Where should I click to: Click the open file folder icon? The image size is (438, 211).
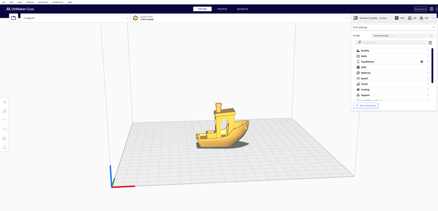click(14, 18)
